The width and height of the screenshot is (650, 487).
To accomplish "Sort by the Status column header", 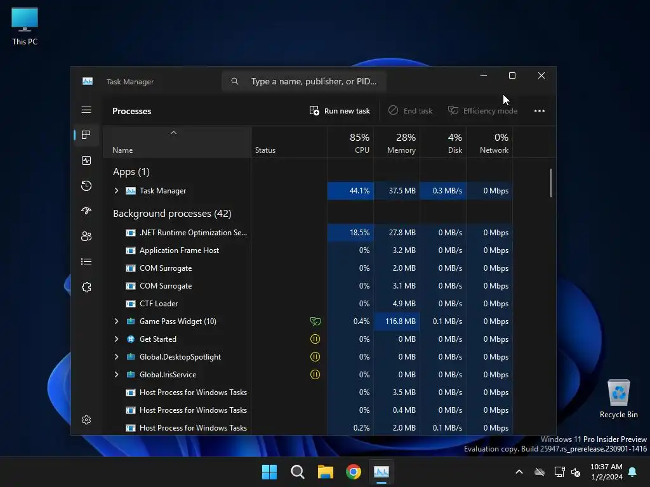I will 289,142.
